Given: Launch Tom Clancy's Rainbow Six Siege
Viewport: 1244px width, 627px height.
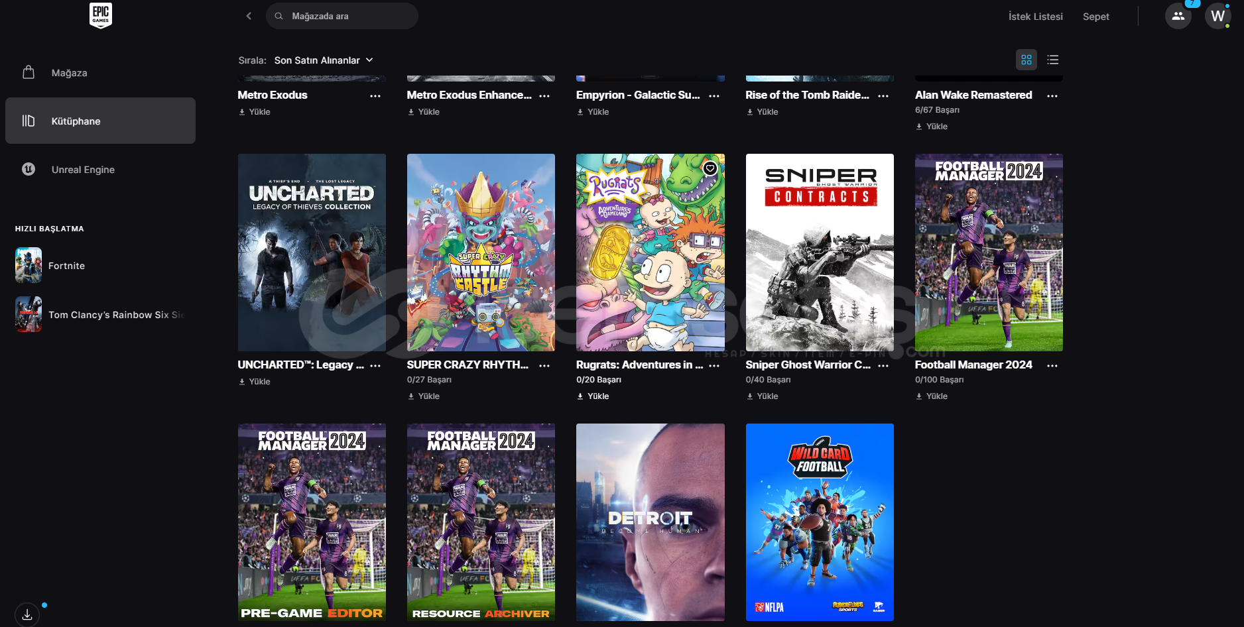Looking at the screenshot, I should point(99,314).
